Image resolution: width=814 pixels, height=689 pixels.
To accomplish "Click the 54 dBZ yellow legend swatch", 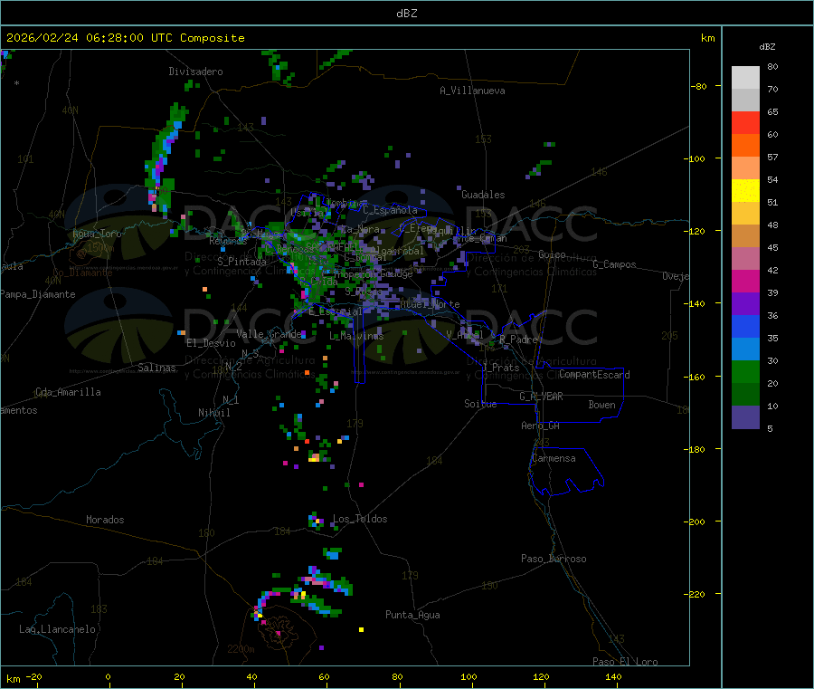I will pyautogui.click(x=745, y=191).
